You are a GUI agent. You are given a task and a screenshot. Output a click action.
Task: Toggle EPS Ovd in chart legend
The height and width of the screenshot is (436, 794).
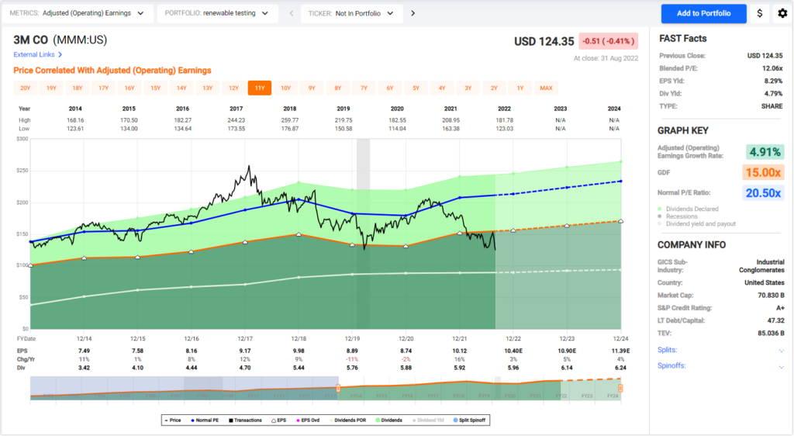(308, 420)
